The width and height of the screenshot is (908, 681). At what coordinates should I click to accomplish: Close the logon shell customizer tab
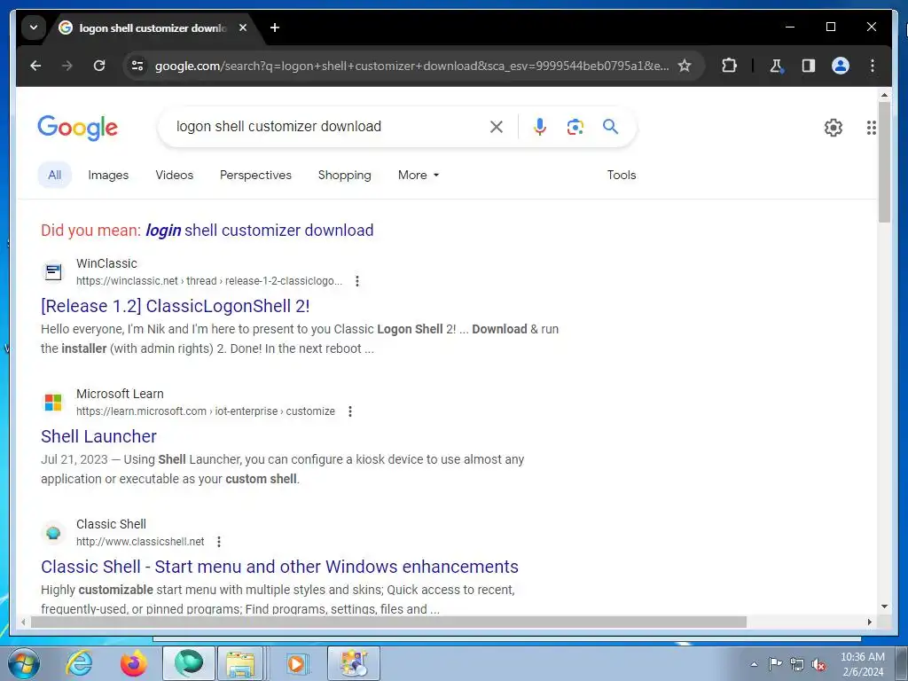coord(243,27)
